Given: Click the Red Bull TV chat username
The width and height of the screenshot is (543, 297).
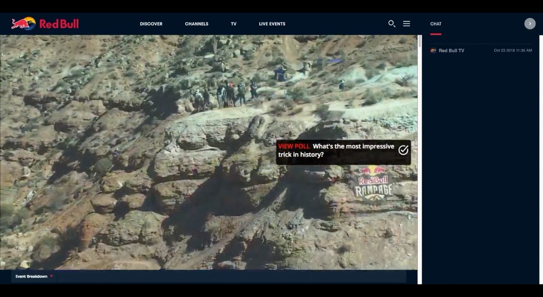Looking at the screenshot, I should [451, 50].
